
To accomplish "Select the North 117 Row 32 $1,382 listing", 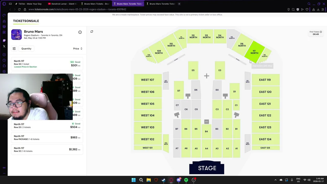I will (x=47, y=149).
